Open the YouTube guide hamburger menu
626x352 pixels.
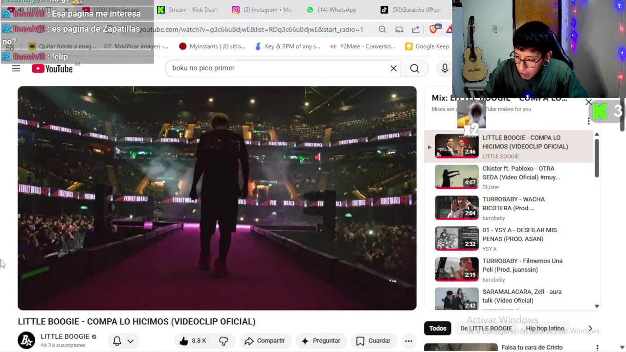click(x=16, y=68)
